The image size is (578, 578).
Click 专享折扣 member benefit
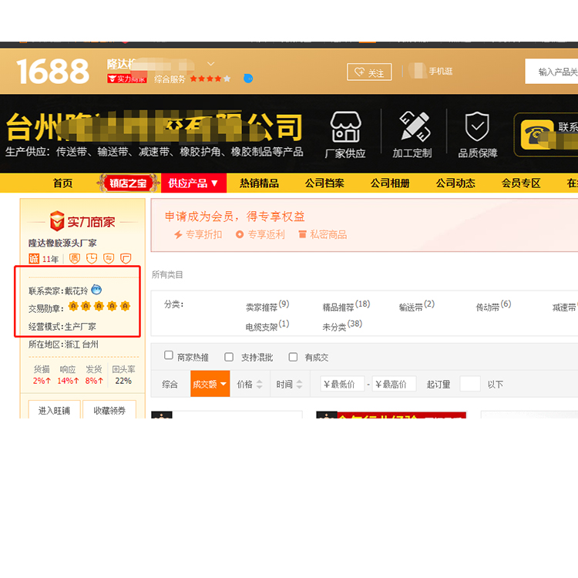coord(198,235)
